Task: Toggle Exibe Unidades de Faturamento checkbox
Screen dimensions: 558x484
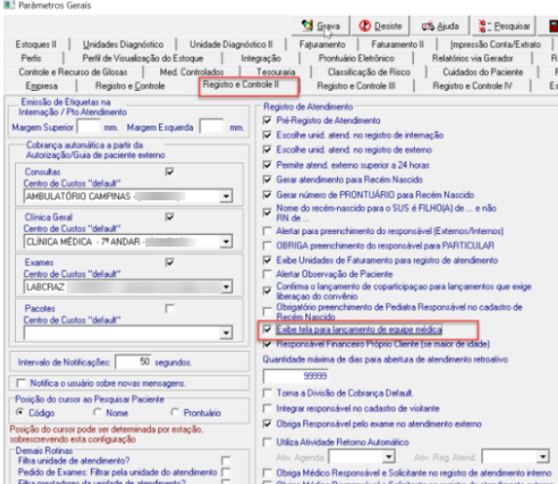Action: [267, 260]
